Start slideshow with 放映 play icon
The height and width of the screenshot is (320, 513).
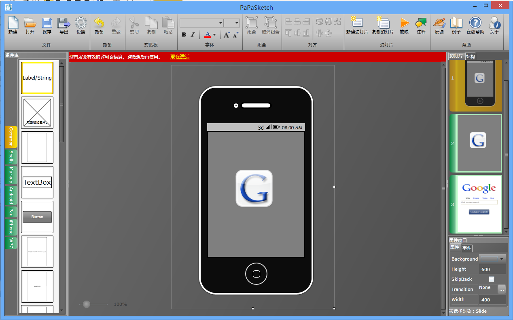(404, 23)
